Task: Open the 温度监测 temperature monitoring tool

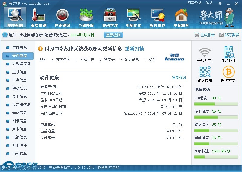Action: [x=38, y=17]
